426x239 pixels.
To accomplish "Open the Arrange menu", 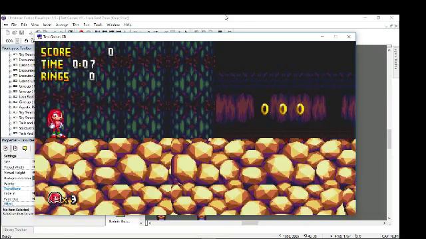I will coord(62,25).
